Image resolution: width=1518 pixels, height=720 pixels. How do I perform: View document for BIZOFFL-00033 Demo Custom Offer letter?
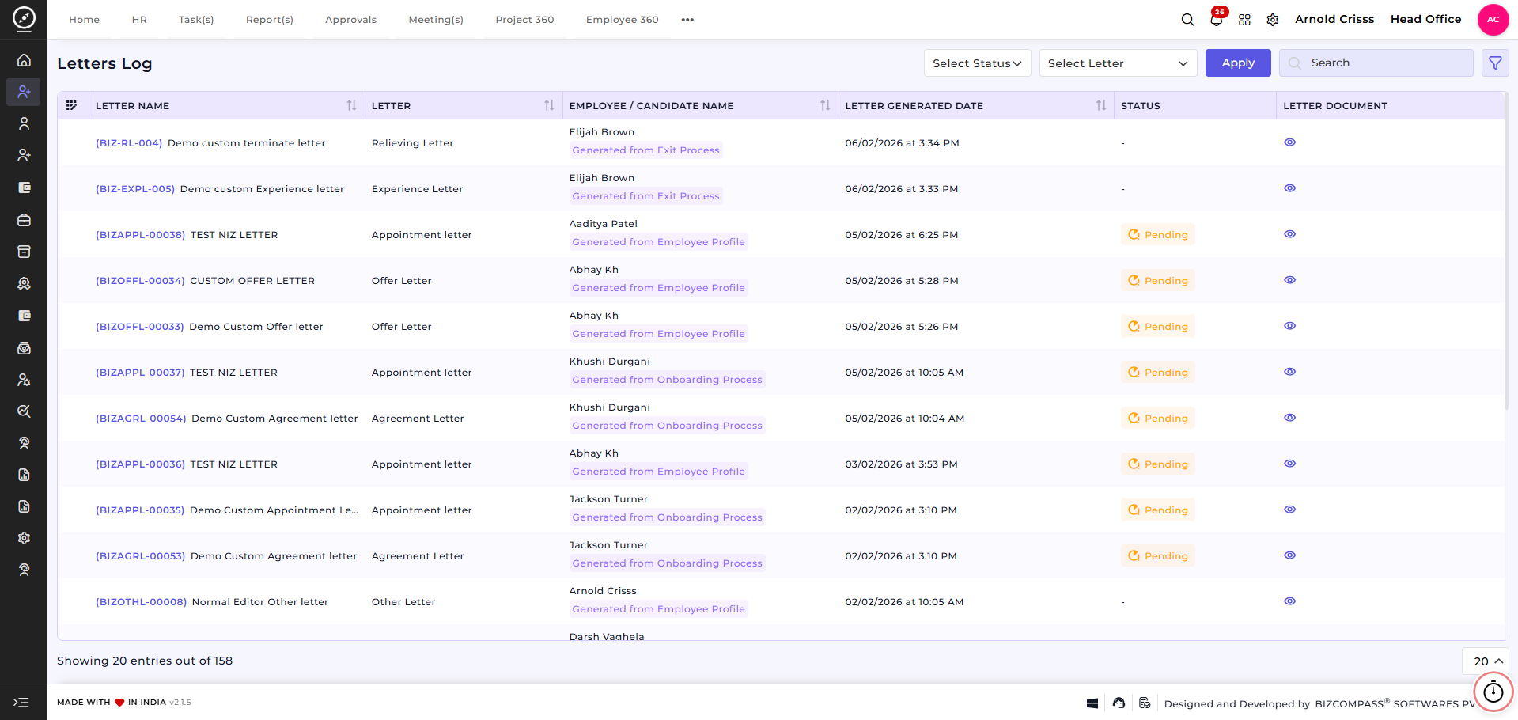[x=1289, y=326]
